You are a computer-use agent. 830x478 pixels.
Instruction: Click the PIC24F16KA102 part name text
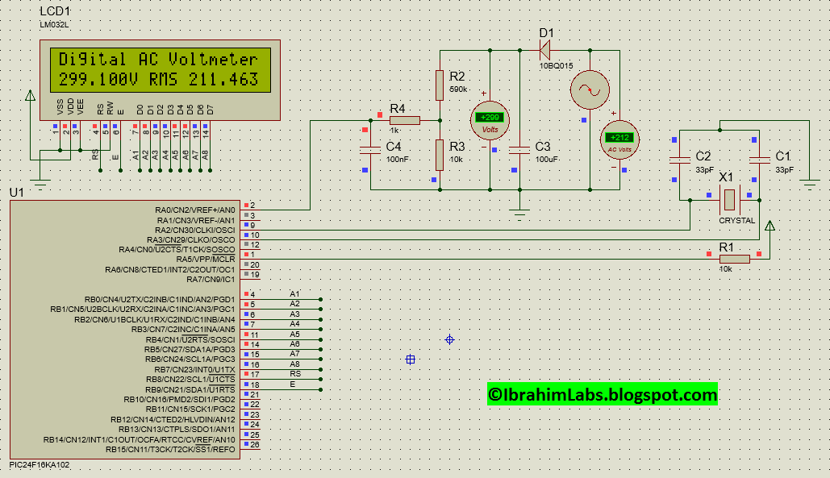(x=40, y=465)
